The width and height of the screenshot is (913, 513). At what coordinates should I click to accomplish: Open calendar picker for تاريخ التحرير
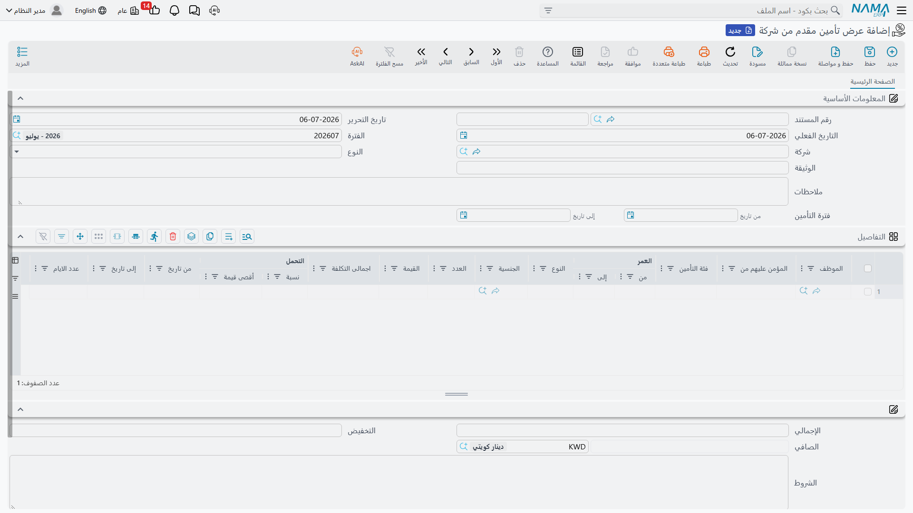click(17, 119)
